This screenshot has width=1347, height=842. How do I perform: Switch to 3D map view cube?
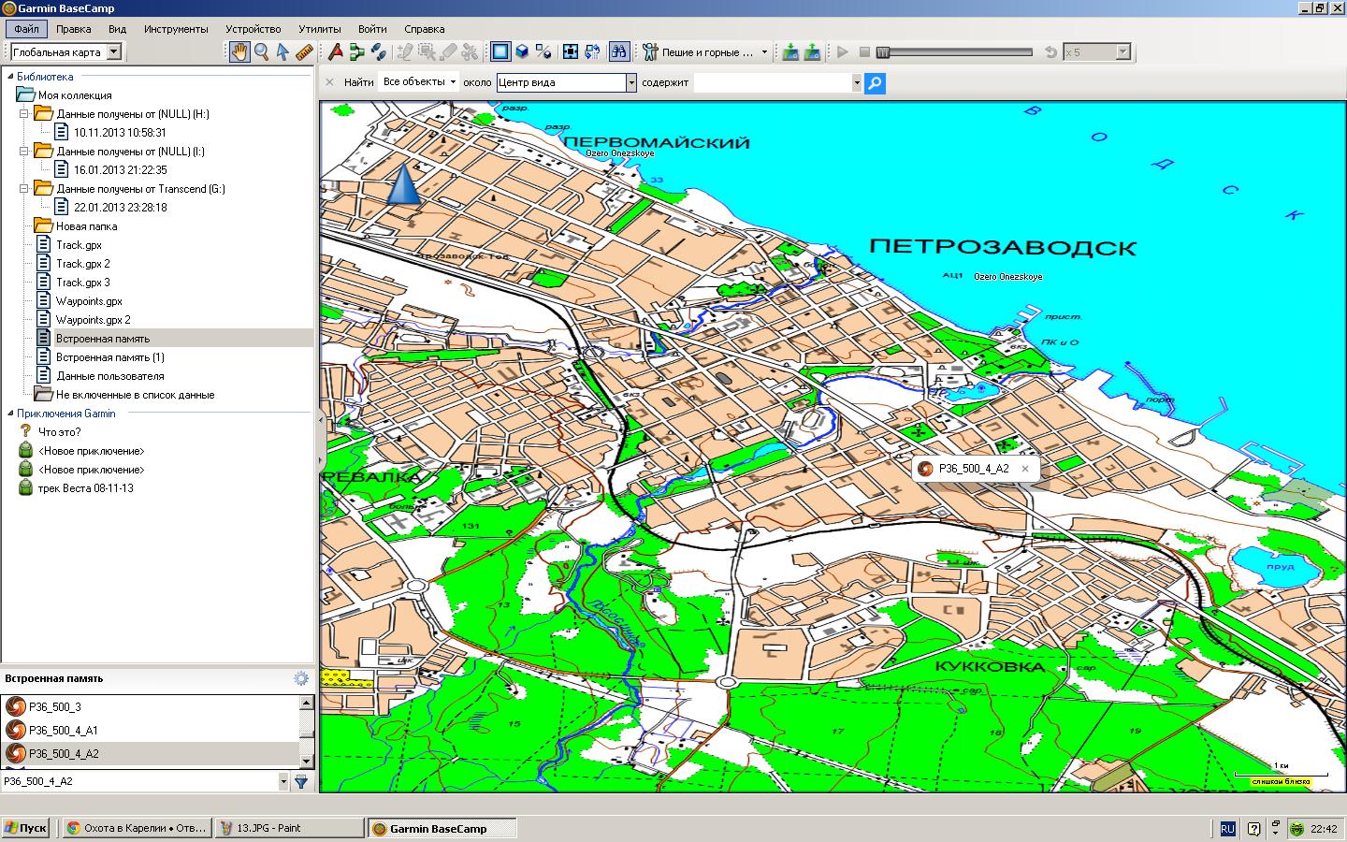point(523,52)
